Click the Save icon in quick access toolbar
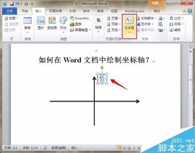 pyautogui.click(x=12, y=4)
